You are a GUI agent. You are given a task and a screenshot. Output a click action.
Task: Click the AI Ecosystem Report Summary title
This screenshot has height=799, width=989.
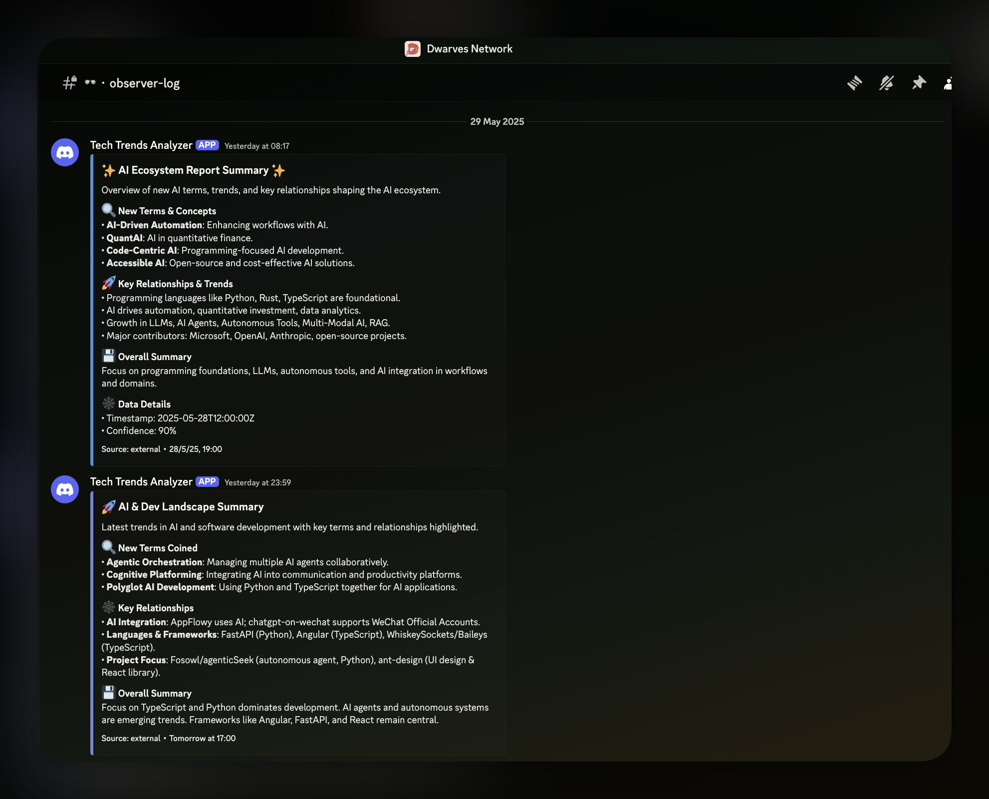point(194,170)
